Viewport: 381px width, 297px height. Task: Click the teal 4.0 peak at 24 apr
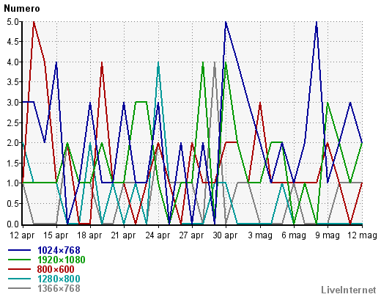(158, 63)
